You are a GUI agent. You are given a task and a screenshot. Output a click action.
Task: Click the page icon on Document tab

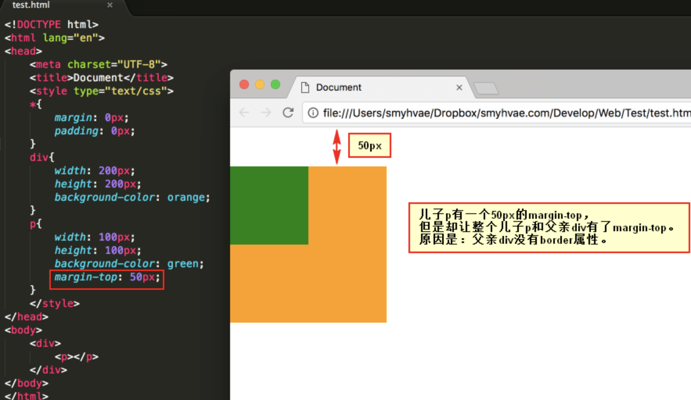pos(305,87)
